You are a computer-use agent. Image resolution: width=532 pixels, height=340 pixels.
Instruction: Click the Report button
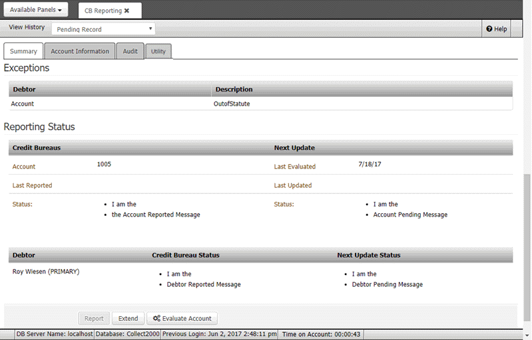click(x=94, y=319)
